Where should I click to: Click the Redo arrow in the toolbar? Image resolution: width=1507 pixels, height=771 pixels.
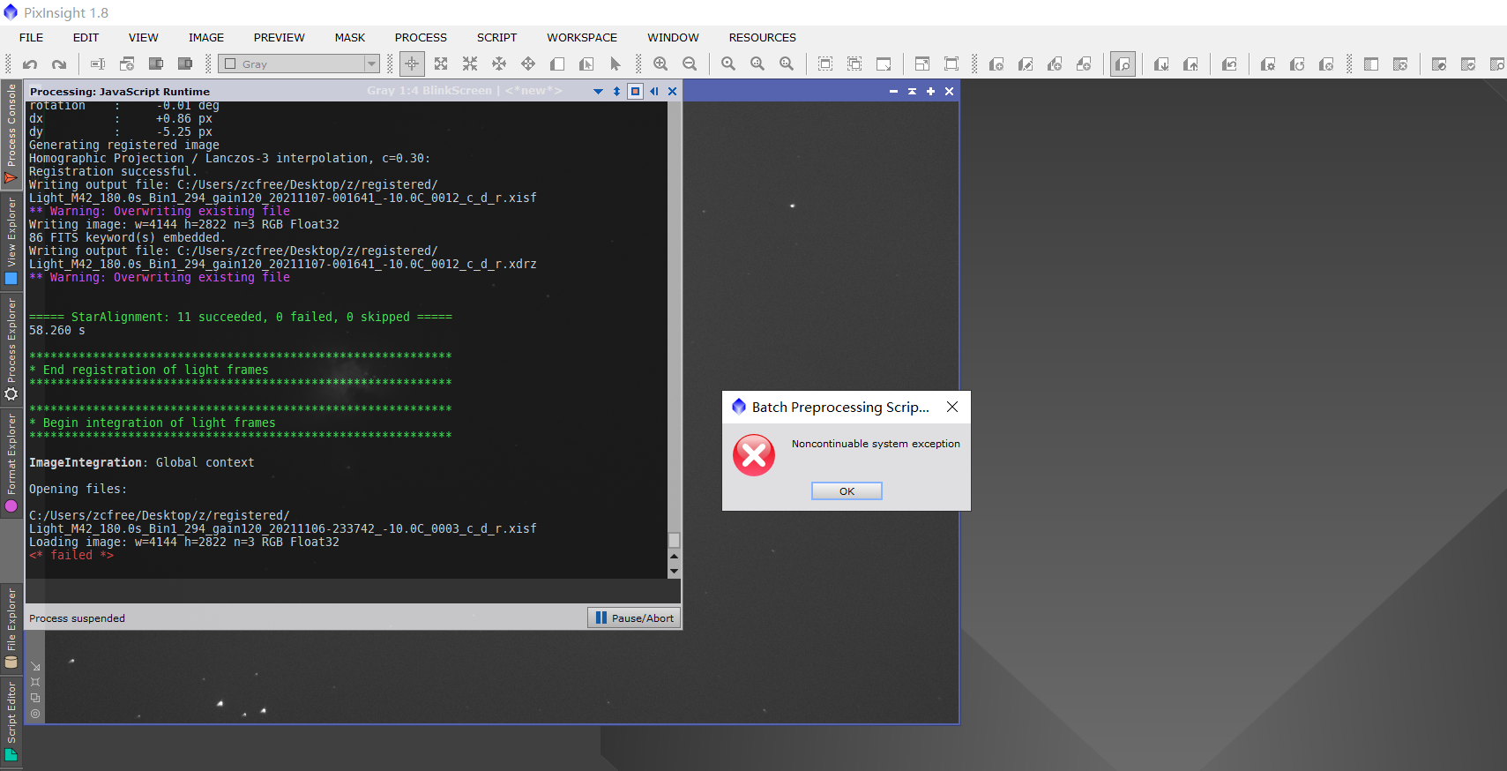click(59, 64)
